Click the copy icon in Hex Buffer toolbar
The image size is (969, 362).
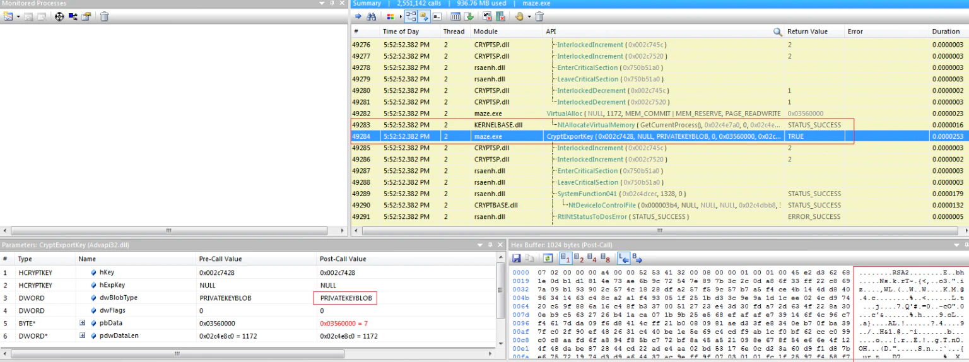pos(529,259)
